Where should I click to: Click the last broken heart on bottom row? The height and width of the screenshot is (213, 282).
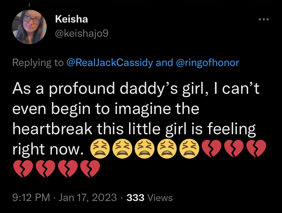(x=90, y=169)
